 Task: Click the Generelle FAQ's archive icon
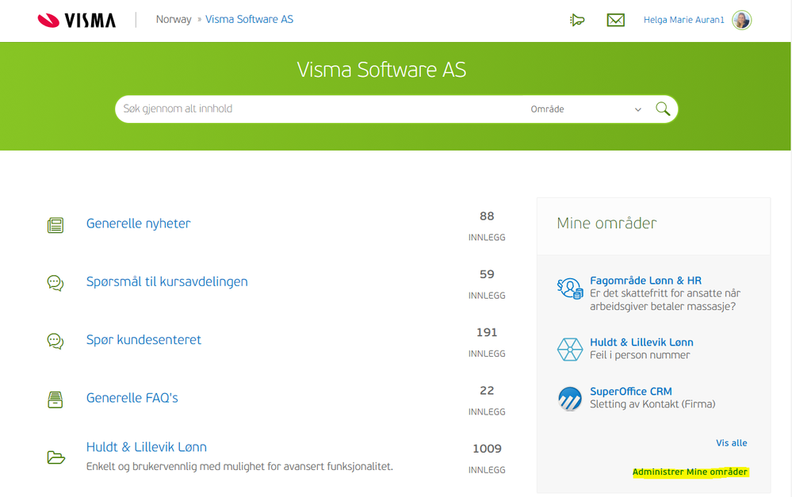point(55,400)
